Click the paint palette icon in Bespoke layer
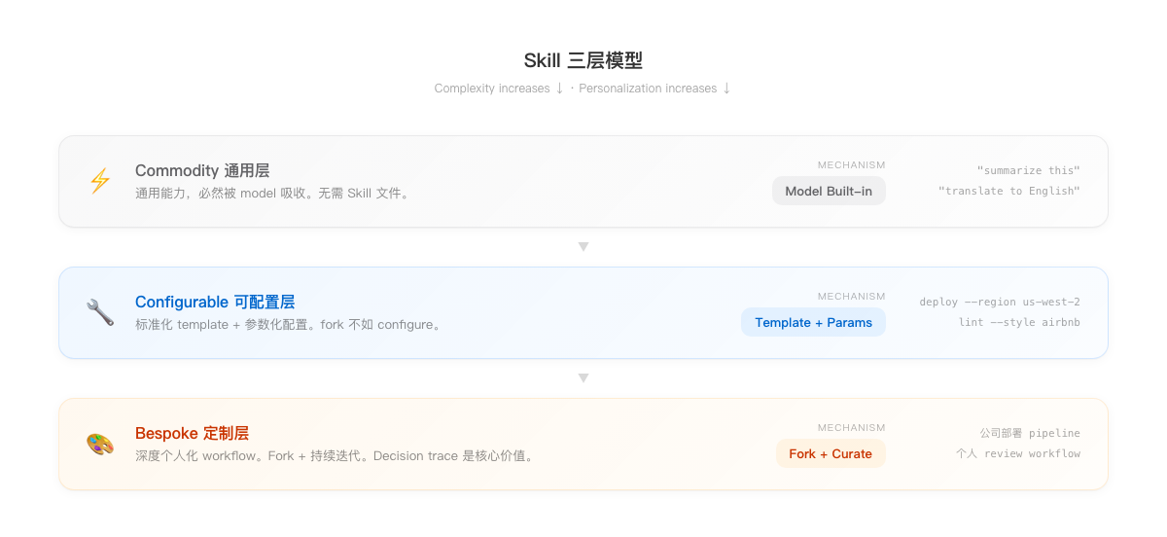The height and width of the screenshot is (537, 1167). (x=100, y=444)
